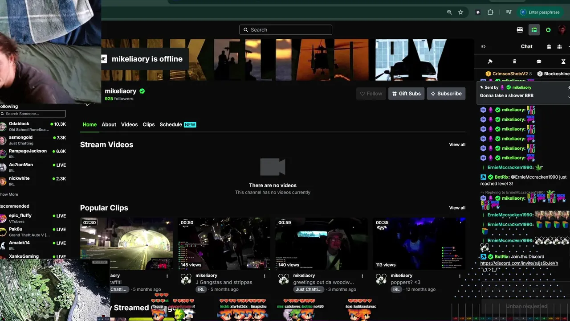Open the green dashboard icon in header
This screenshot has height=321, width=570.
click(x=534, y=30)
